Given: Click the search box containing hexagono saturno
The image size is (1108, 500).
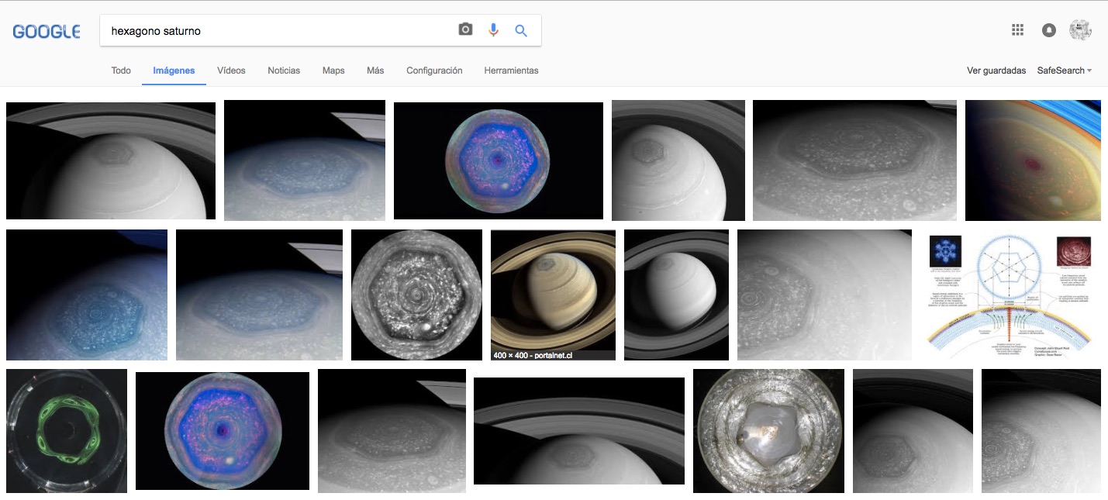Looking at the screenshot, I should point(279,31).
